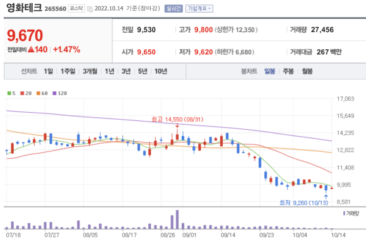Click the 시가 9,650 value
Viewport: 366px width, 242px height.
[x=146, y=52]
